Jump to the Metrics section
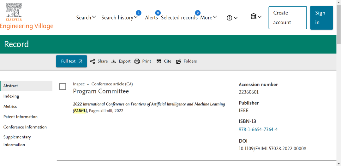The image size is (341, 166). tap(10, 106)
